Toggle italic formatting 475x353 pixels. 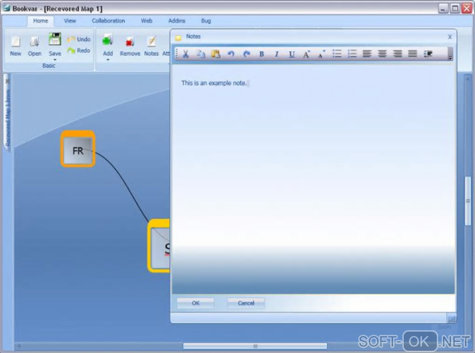pos(276,54)
